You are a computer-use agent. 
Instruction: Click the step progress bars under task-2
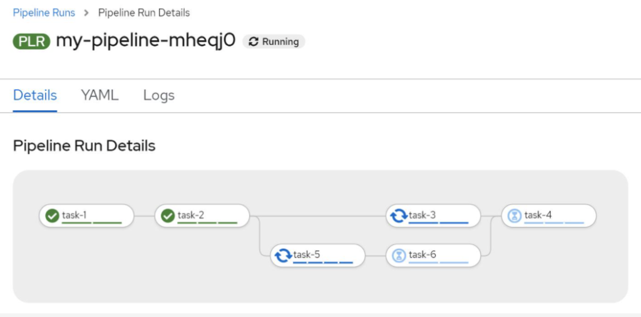[207, 223]
